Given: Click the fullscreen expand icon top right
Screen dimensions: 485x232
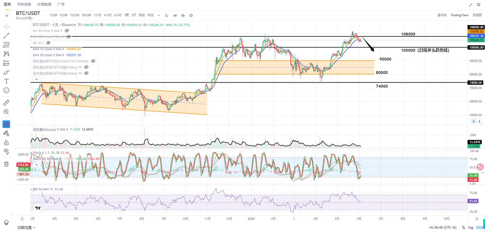Looking at the screenshot, I should click(471, 4).
